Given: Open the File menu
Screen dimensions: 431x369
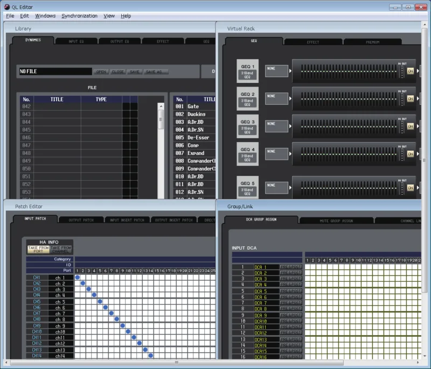Looking at the screenshot, I should pos(10,16).
